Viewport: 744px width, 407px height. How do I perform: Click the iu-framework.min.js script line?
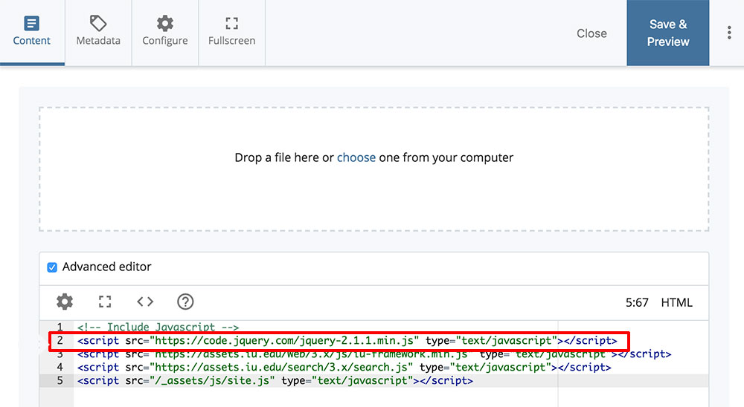click(x=374, y=354)
